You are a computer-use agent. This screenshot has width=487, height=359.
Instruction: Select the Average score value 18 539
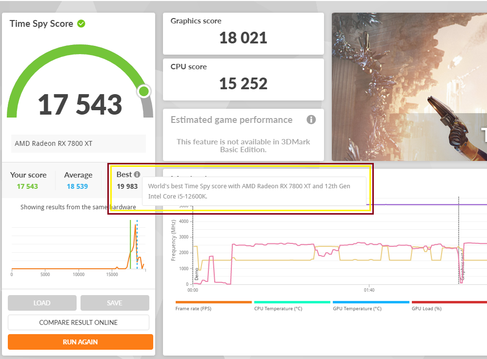78,186
